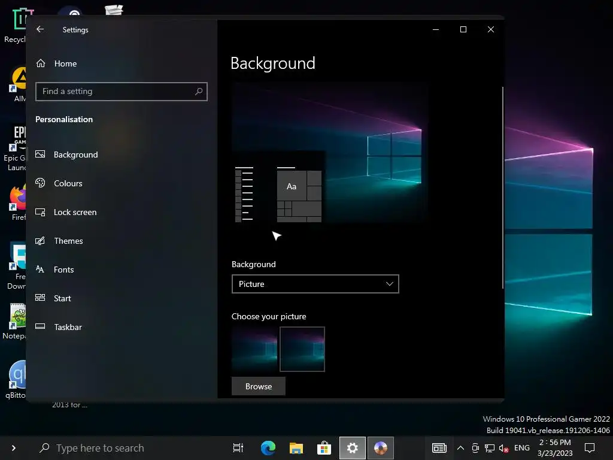Open Taskbar personalisation settings
613x460 pixels.
(59, 326)
